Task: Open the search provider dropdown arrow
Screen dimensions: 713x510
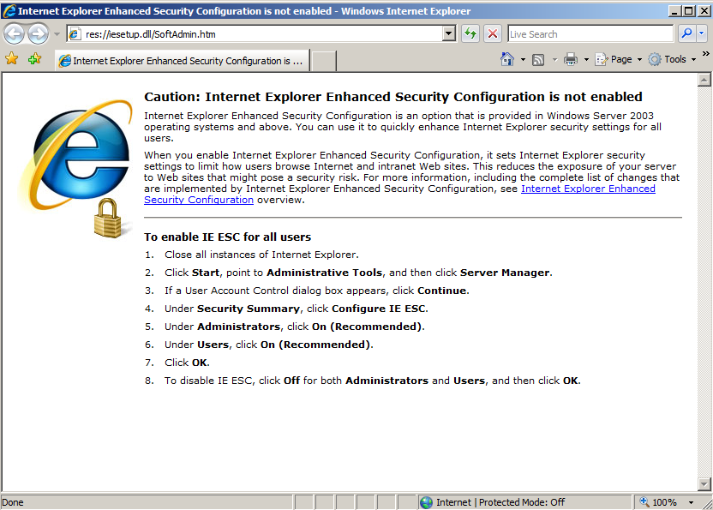Action: [700, 33]
